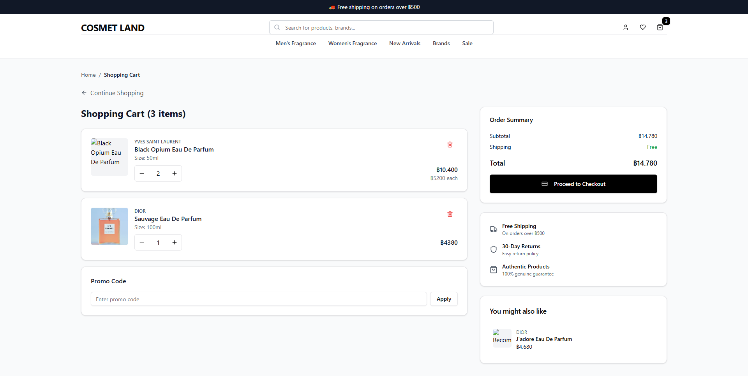Click the On orders over ฿500 text

[523, 233]
